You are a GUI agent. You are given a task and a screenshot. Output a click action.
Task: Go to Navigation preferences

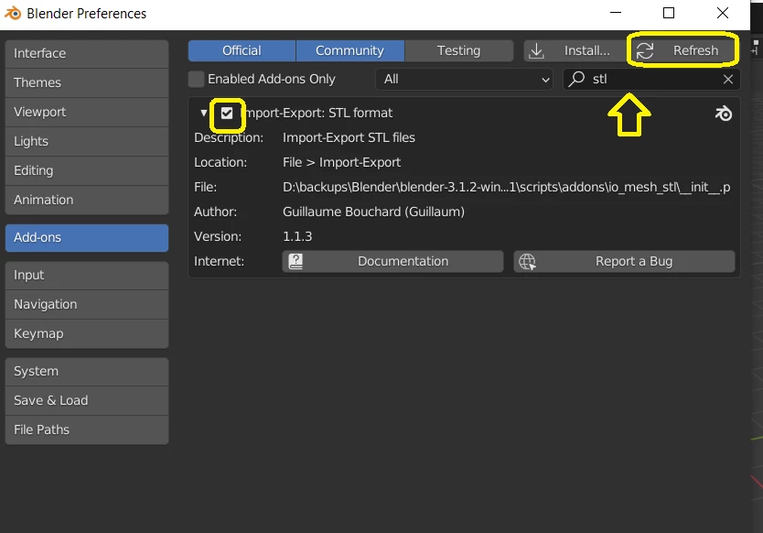[x=87, y=304]
